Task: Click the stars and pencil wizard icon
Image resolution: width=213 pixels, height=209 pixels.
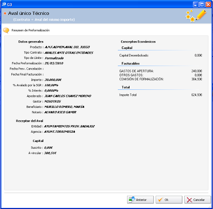Action: click(196, 16)
